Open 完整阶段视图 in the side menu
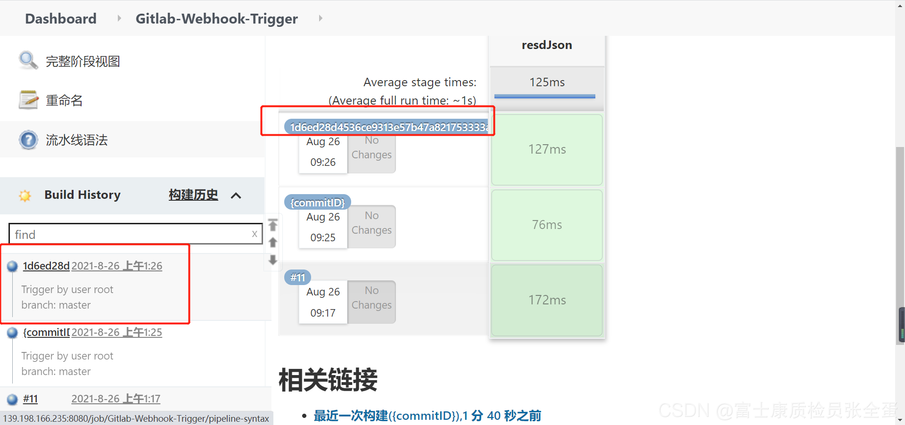Screen dimensions: 905x425 pyautogui.click(x=83, y=61)
